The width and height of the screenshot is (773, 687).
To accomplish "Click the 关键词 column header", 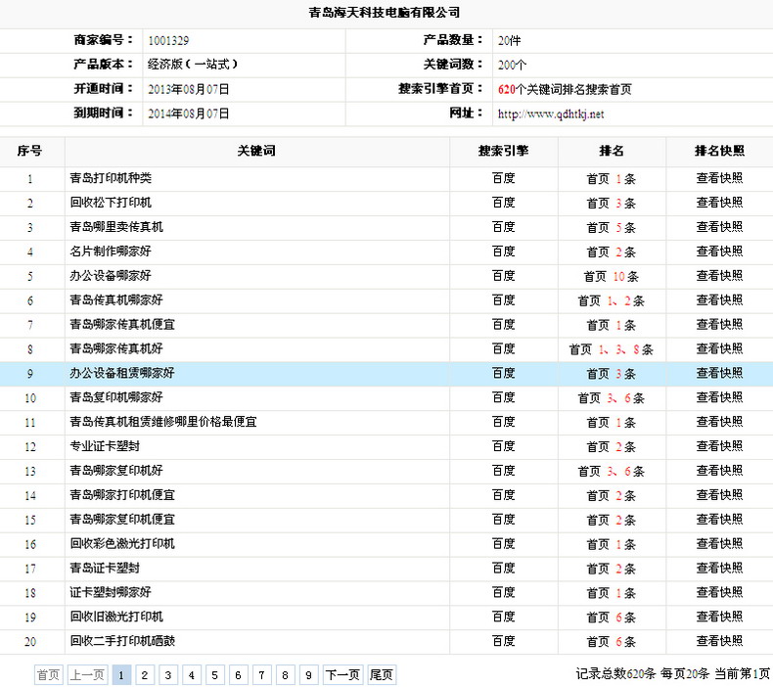I will (256, 151).
